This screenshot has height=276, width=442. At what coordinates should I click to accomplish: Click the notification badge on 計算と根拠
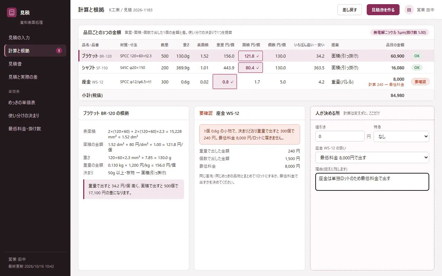[59, 51]
